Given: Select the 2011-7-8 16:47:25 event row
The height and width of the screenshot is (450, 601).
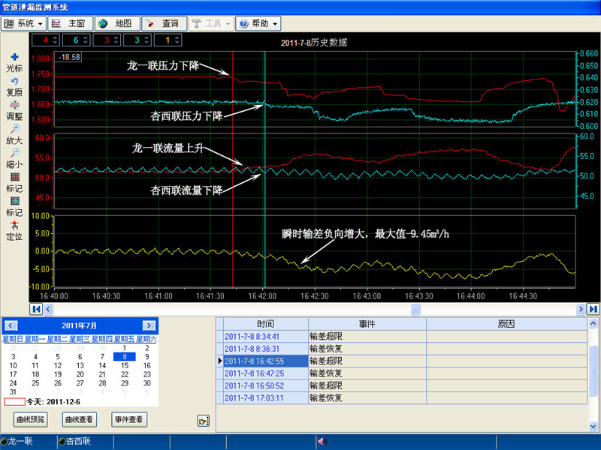Looking at the screenshot, I should point(266,373).
